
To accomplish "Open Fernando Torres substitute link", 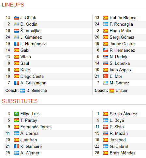I will click(36, 127).
